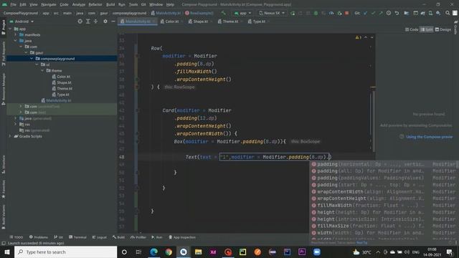459x258 pixels.
Task: Open the App Inspection tool window
Action: coord(182,237)
